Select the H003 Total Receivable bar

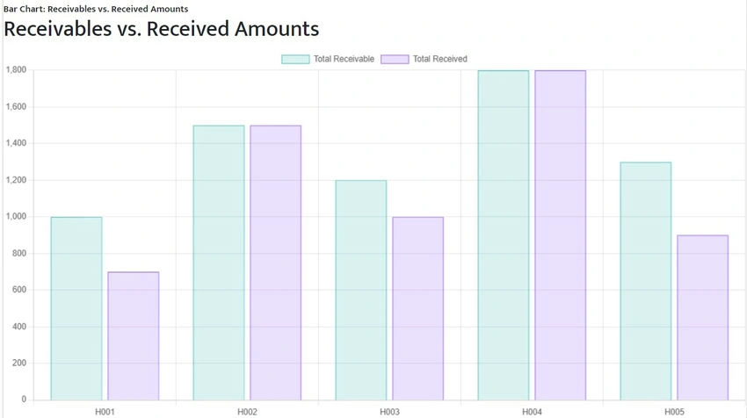(361, 290)
